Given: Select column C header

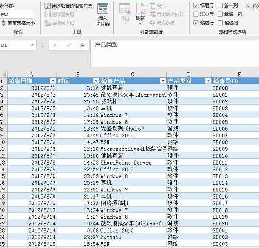Looking at the screenshot, I should (x=133, y=75).
